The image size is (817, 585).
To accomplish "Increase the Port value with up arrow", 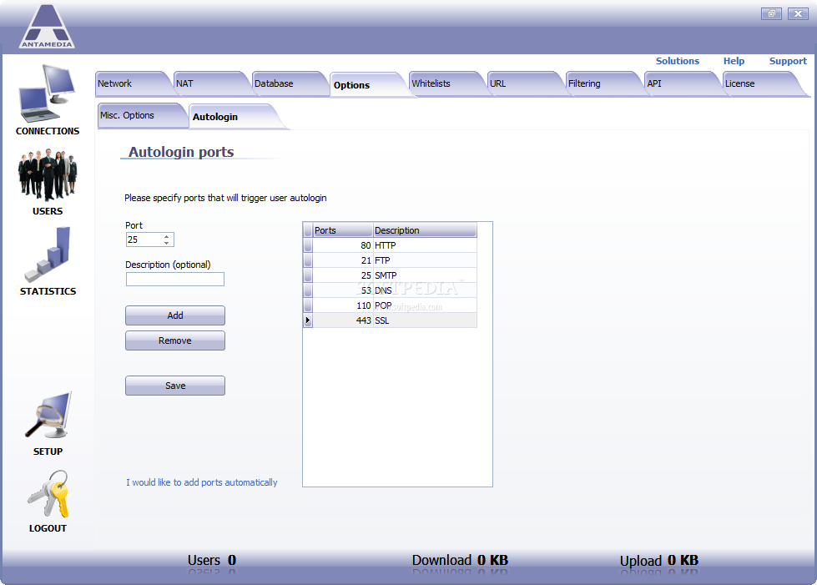I will point(167,236).
